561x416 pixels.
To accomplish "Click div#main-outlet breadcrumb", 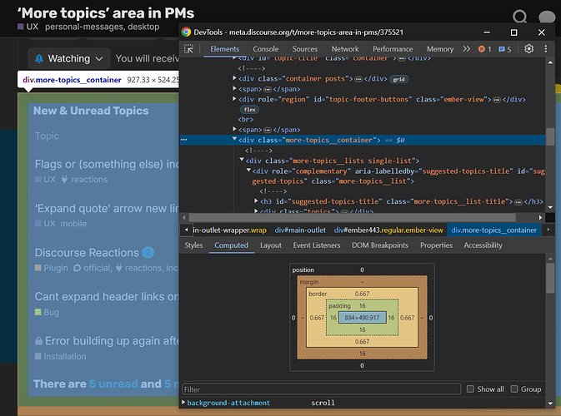I will pyautogui.click(x=300, y=230).
